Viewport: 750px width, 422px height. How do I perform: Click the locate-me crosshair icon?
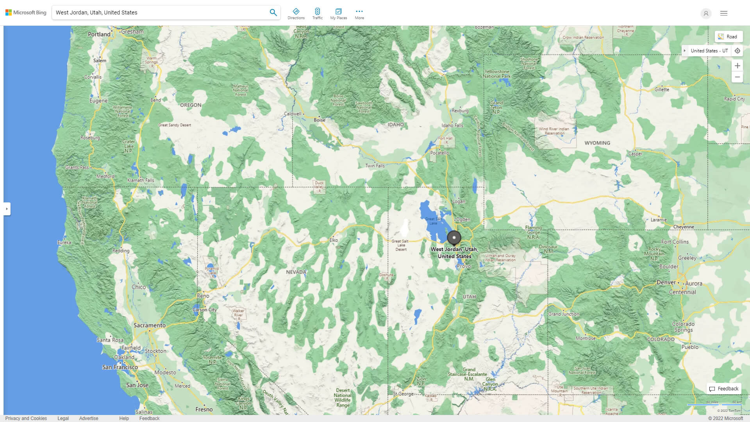(737, 50)
